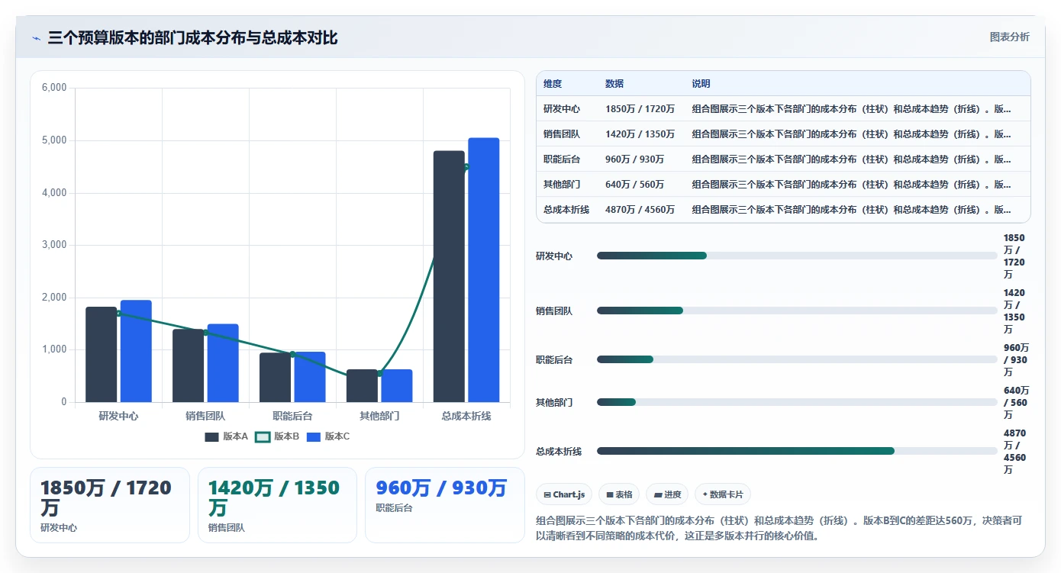Select the table cell 4870万 / 4560万
The height and width of the screenshot is (573, 1061).
(x=640, y=210)
